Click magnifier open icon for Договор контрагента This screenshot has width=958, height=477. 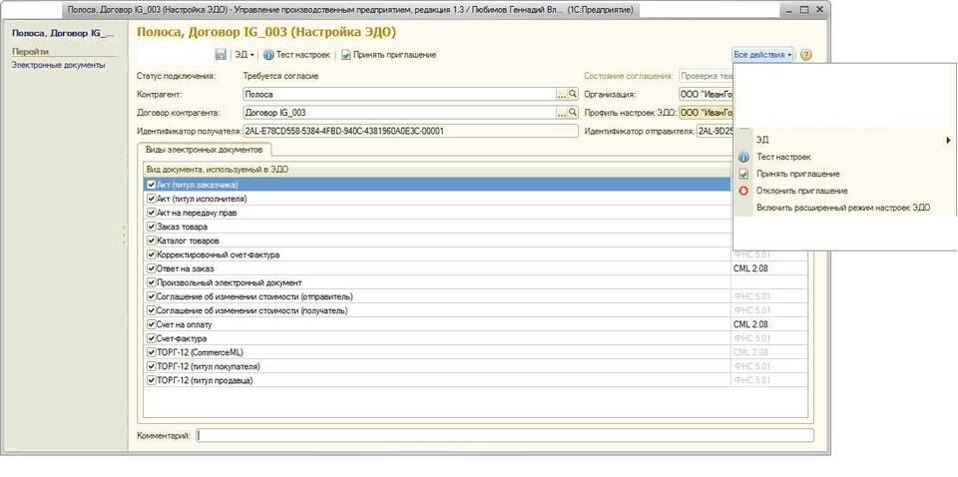(x=573, y=113)
